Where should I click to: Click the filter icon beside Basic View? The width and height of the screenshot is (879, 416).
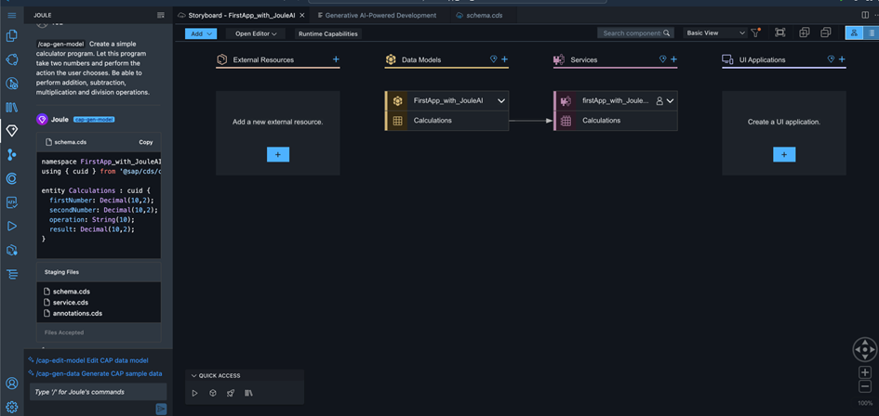755,33
